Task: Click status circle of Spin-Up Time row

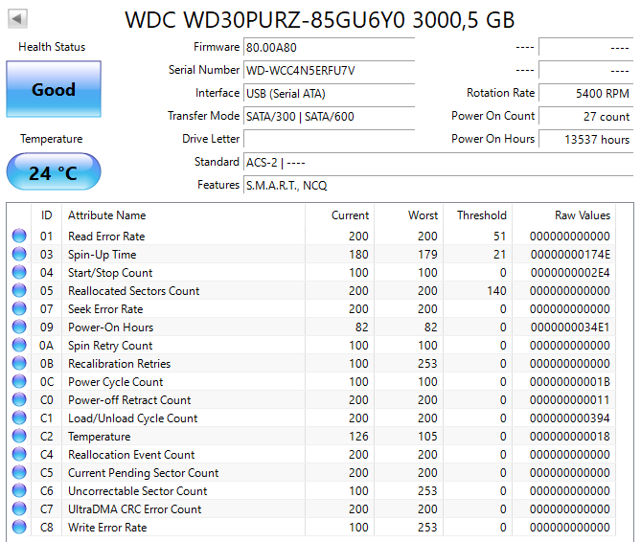Action: click(x=19, y=254)
